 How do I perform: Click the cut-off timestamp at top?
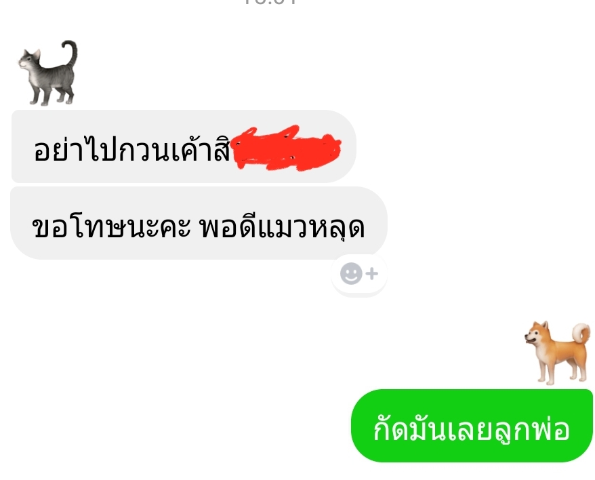tap(270, 2)
